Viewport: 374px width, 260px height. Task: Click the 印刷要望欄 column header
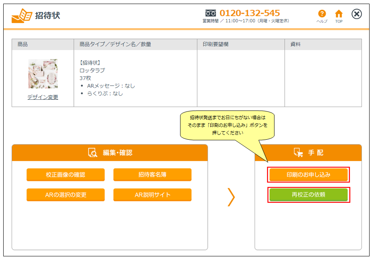pos(215,44)
